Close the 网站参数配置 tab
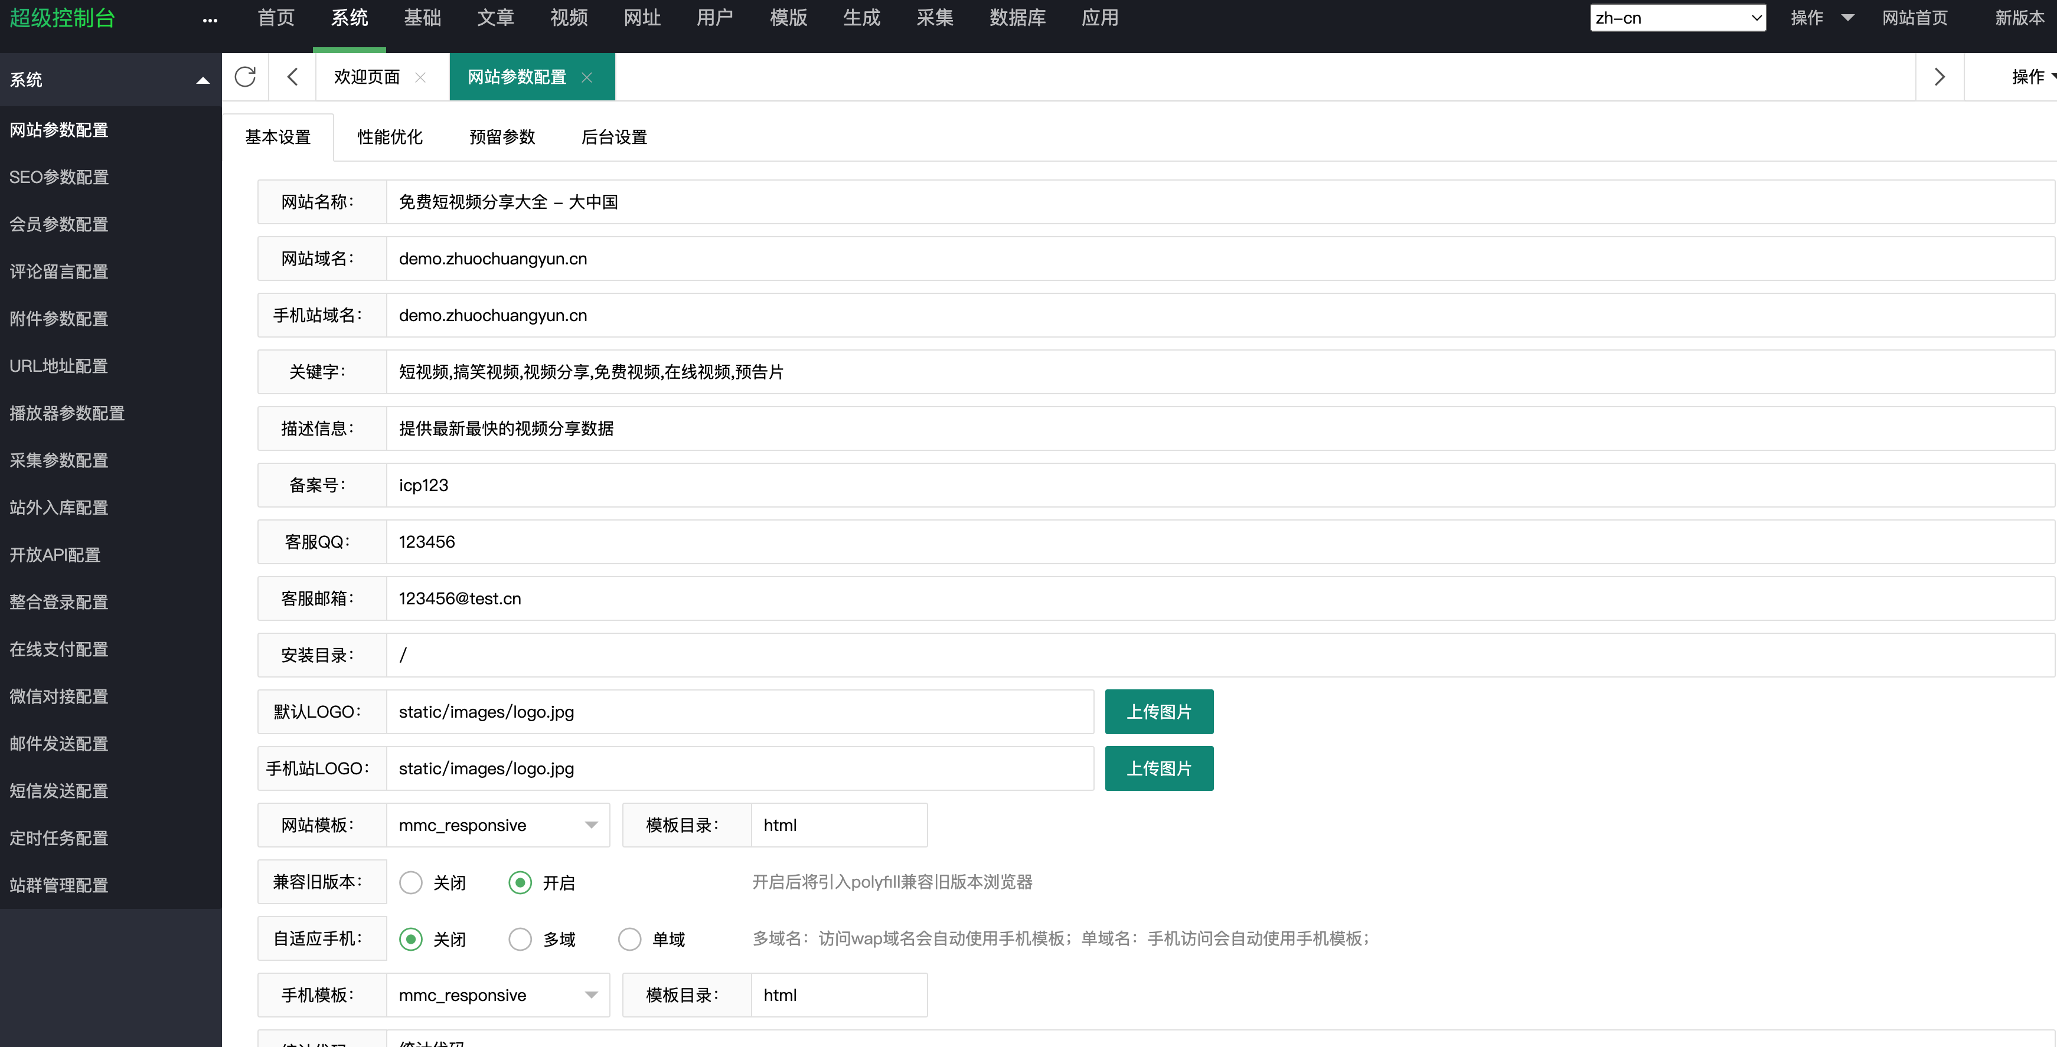 click(587, 77)
